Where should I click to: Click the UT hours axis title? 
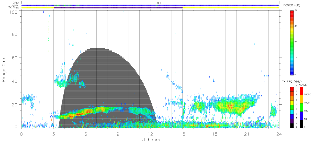tap(150, 140)
